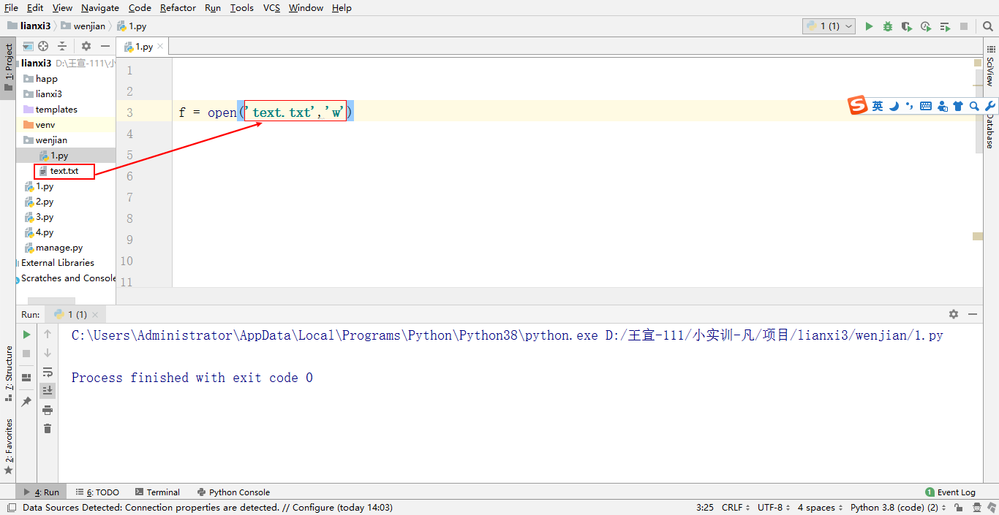This screenshot has width=999, height=515.
Task: Toggle the Structure tool window side tab
Action: tap(8, 373)
